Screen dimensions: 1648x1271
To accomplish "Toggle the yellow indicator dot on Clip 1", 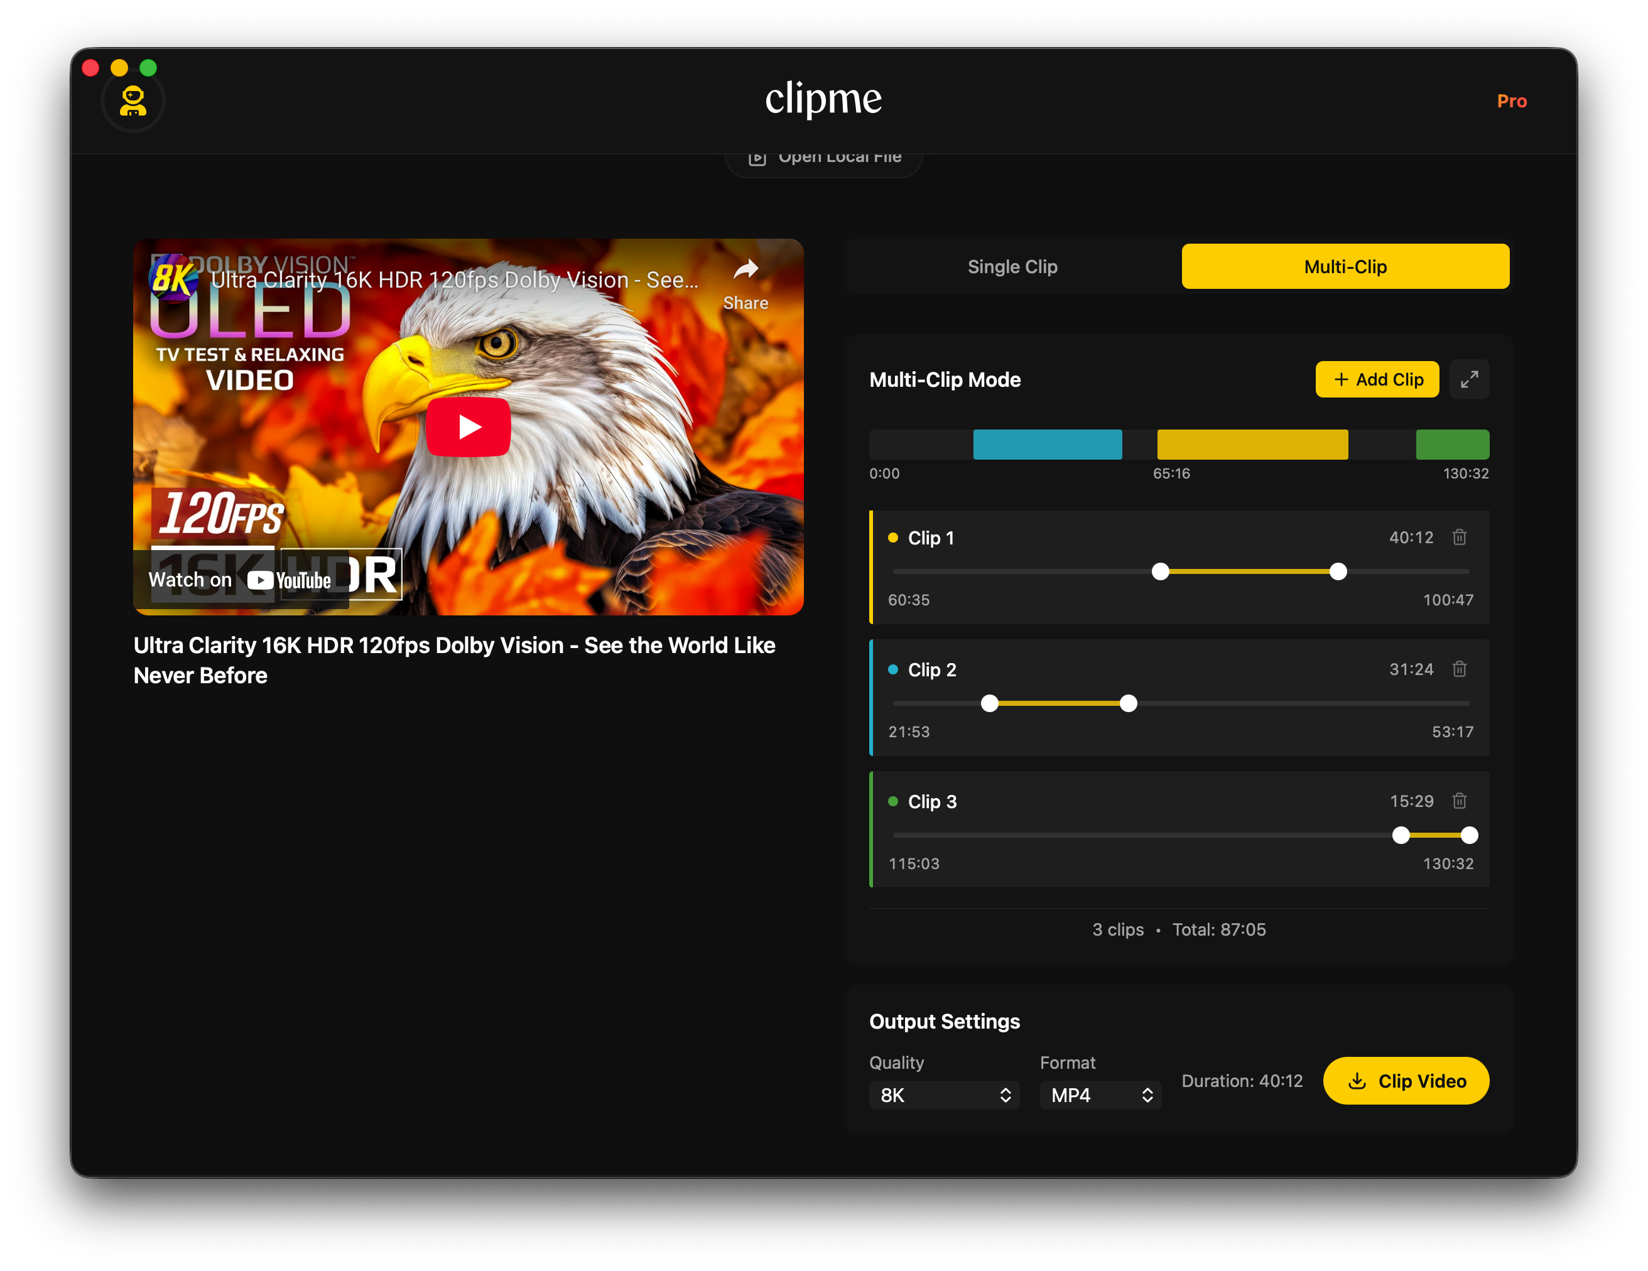I will tap(894, 537).
